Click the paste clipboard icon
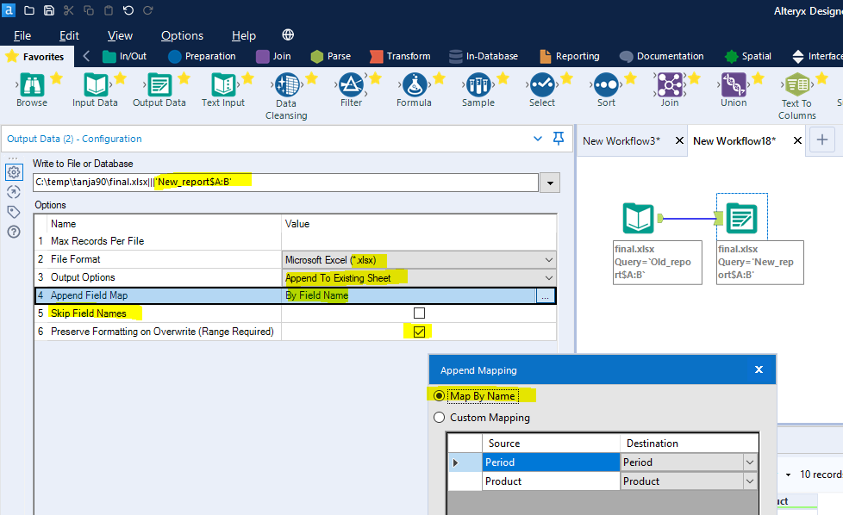This screenshot has height=515, width=843. point(109,10)
